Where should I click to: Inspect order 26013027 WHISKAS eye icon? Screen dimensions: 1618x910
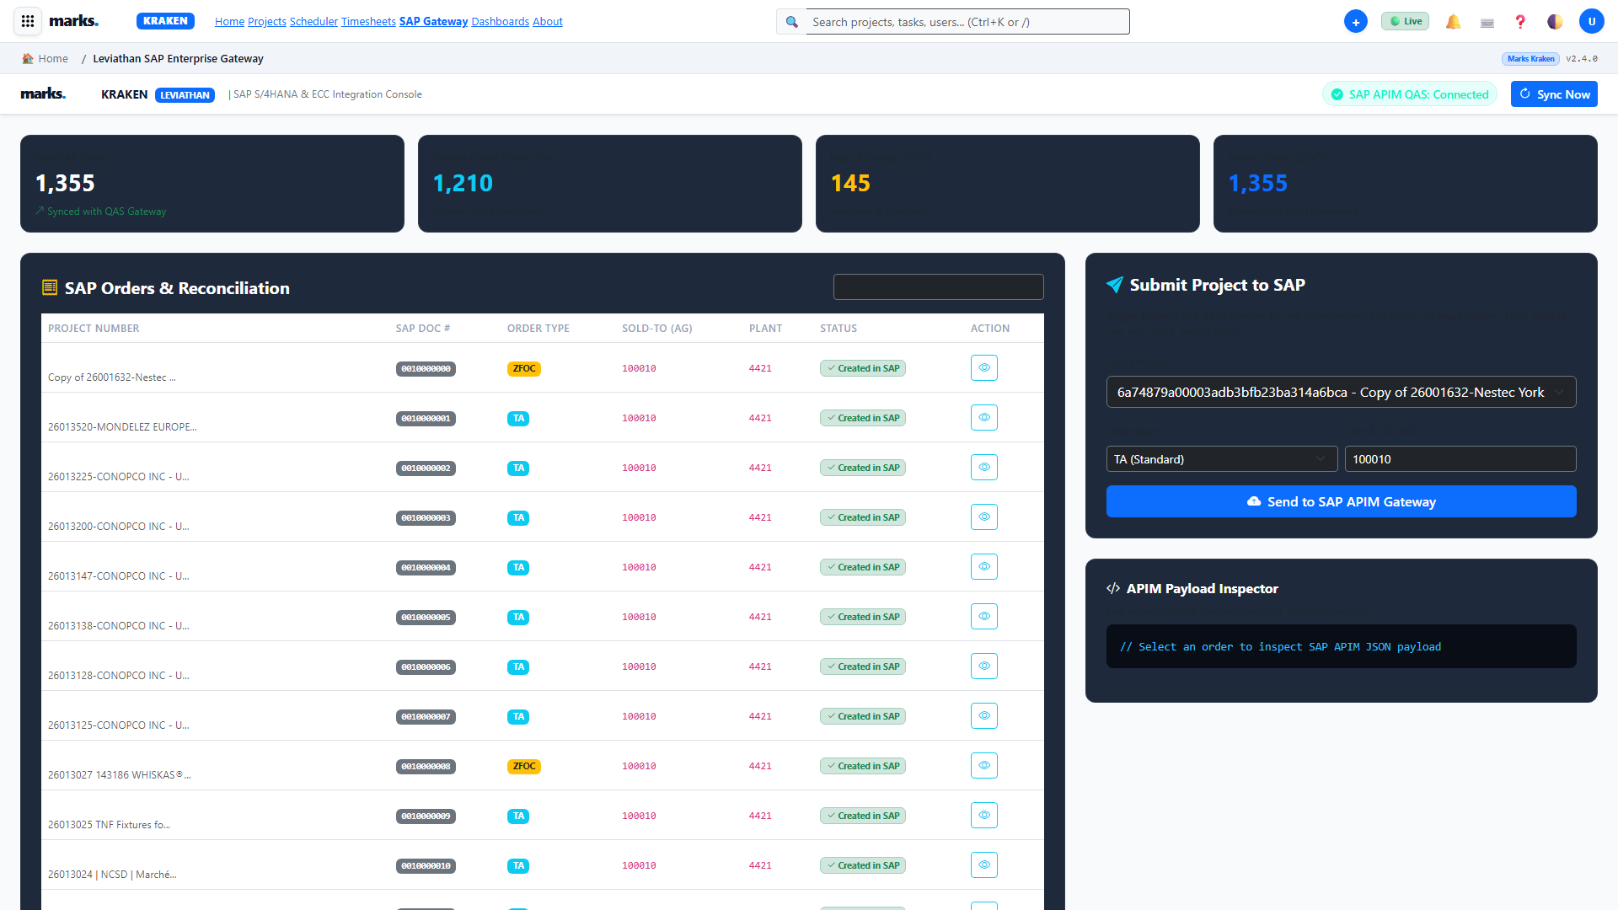tap(983, 765)
